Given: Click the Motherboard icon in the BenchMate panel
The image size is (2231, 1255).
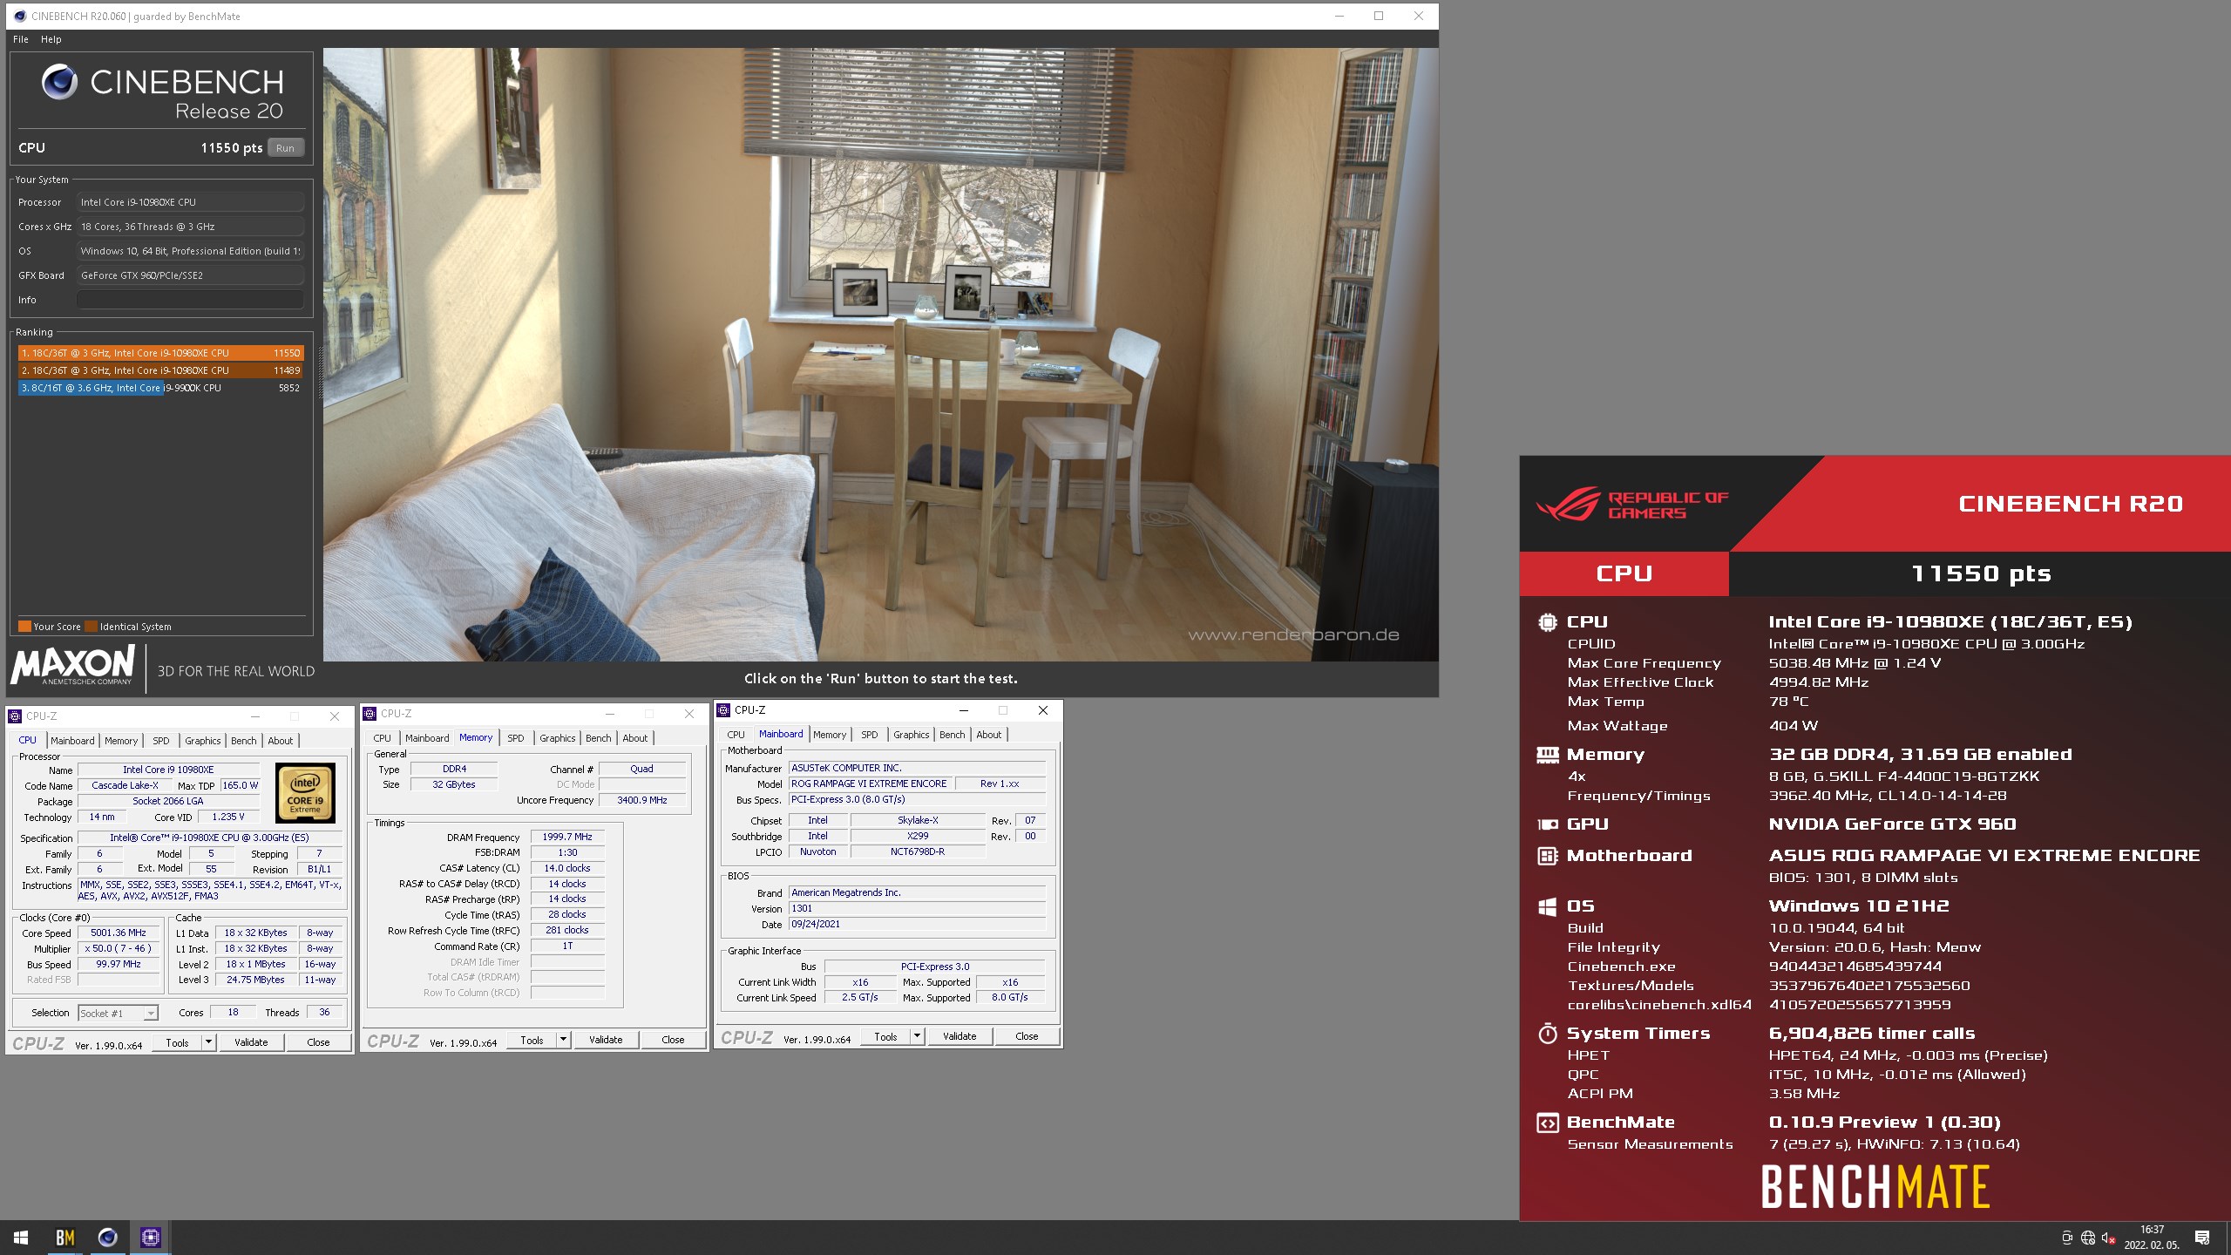Looking at the screenshot, I should click(x=1547, y=856).
